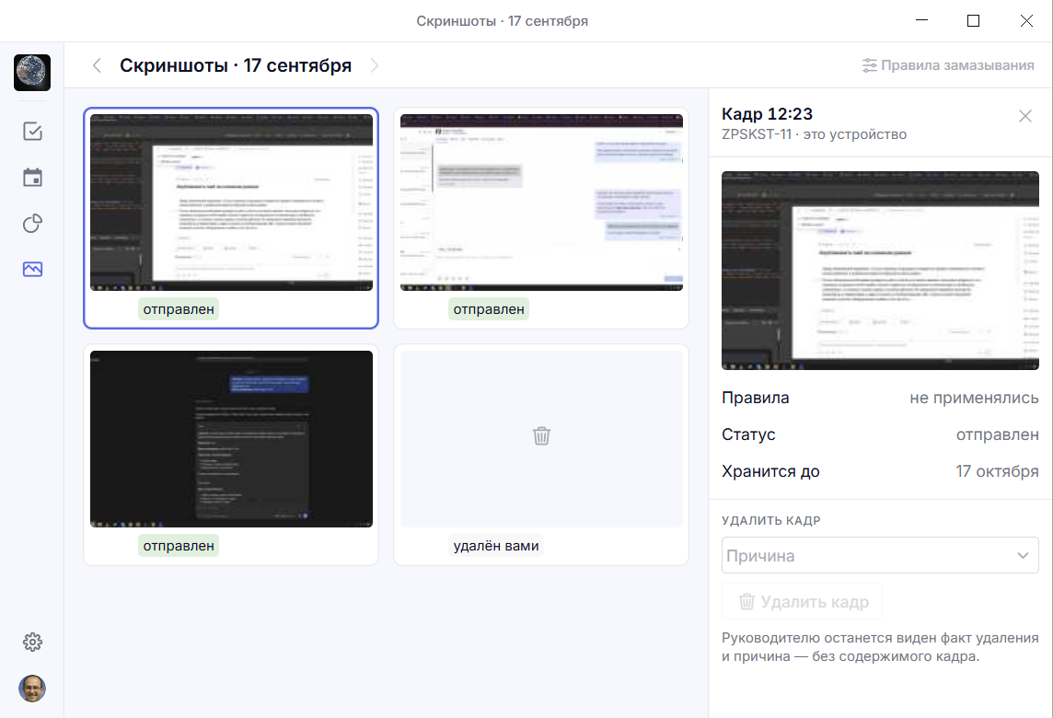Select the first screenshot thumbnail with dark editor
This screenshot has width=1053, height=718.
pos(231,203)
